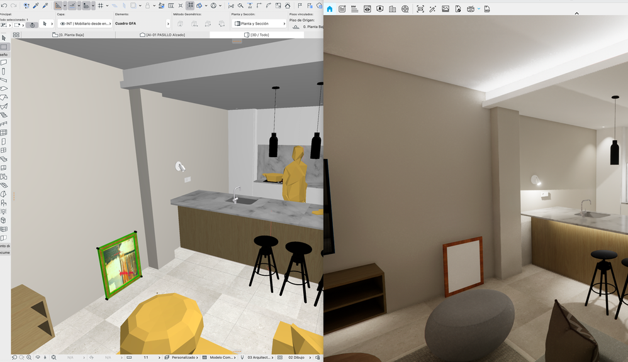Toggle suspend groups highlighted button

coord(190,6)
